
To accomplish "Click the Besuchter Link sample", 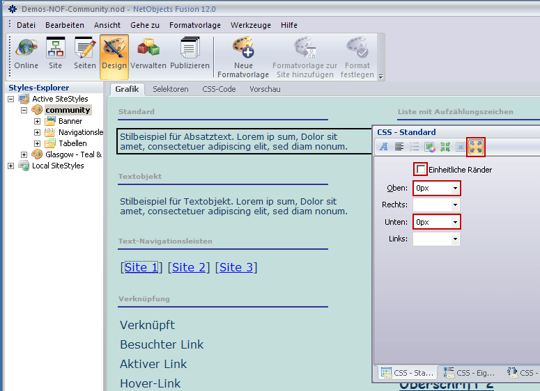I will (162, 344).
